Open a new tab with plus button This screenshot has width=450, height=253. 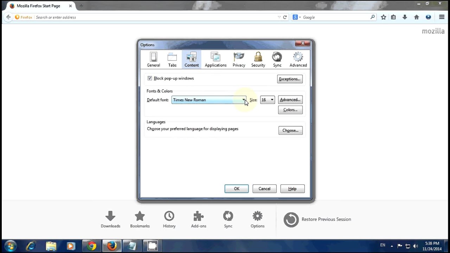pyautogui.click(x=81, y=6)
